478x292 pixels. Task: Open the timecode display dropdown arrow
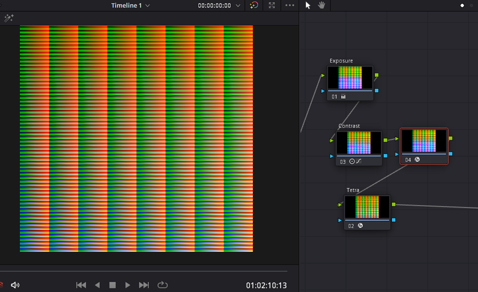(x=238, y=6)
